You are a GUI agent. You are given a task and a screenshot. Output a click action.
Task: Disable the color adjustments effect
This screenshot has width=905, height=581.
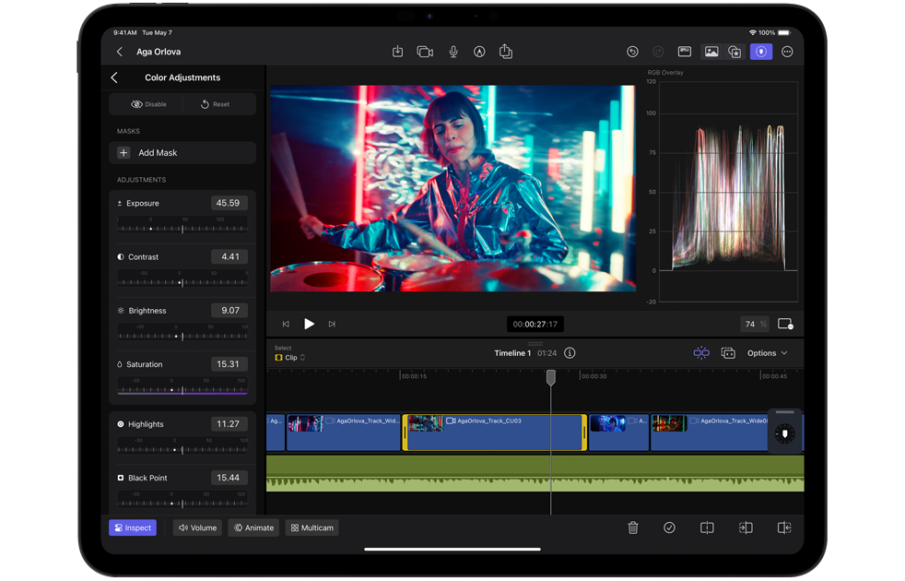(148, 104)
